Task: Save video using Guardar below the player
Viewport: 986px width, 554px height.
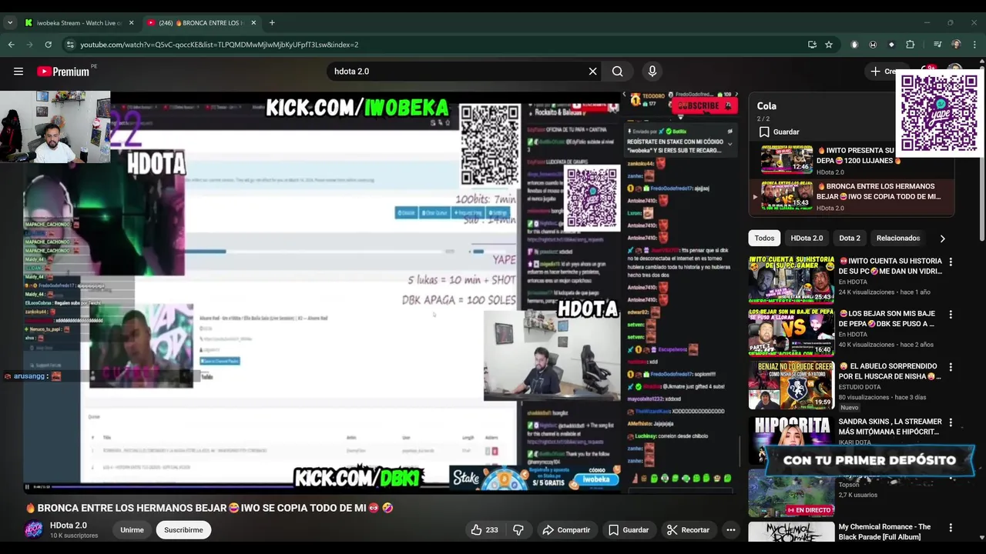Action: tap(629, 529)
